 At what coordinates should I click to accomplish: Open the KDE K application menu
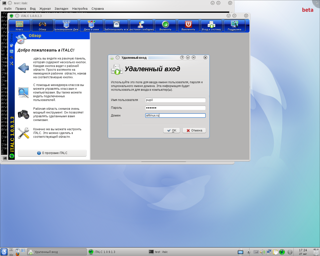(4, 252)
